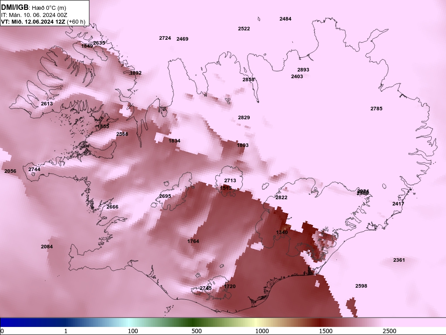Click the valid time line 'VT: Mið. 12.06.2024 12Z (+60 h)'
This screenshot has height=335, width=446.
click(43, 21)
